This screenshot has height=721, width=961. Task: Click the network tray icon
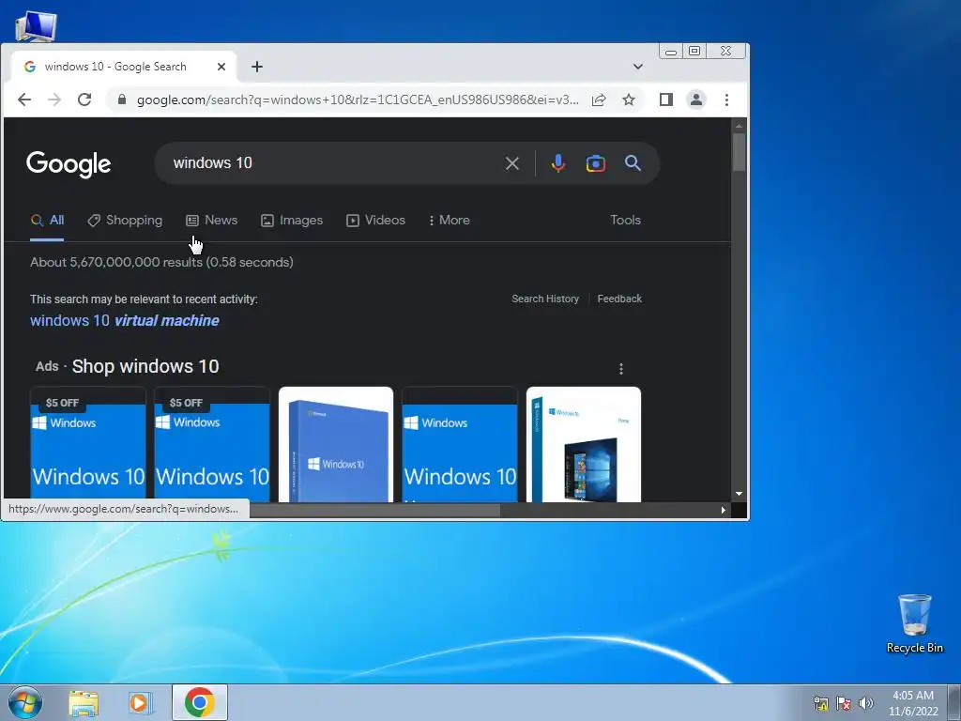820,703
